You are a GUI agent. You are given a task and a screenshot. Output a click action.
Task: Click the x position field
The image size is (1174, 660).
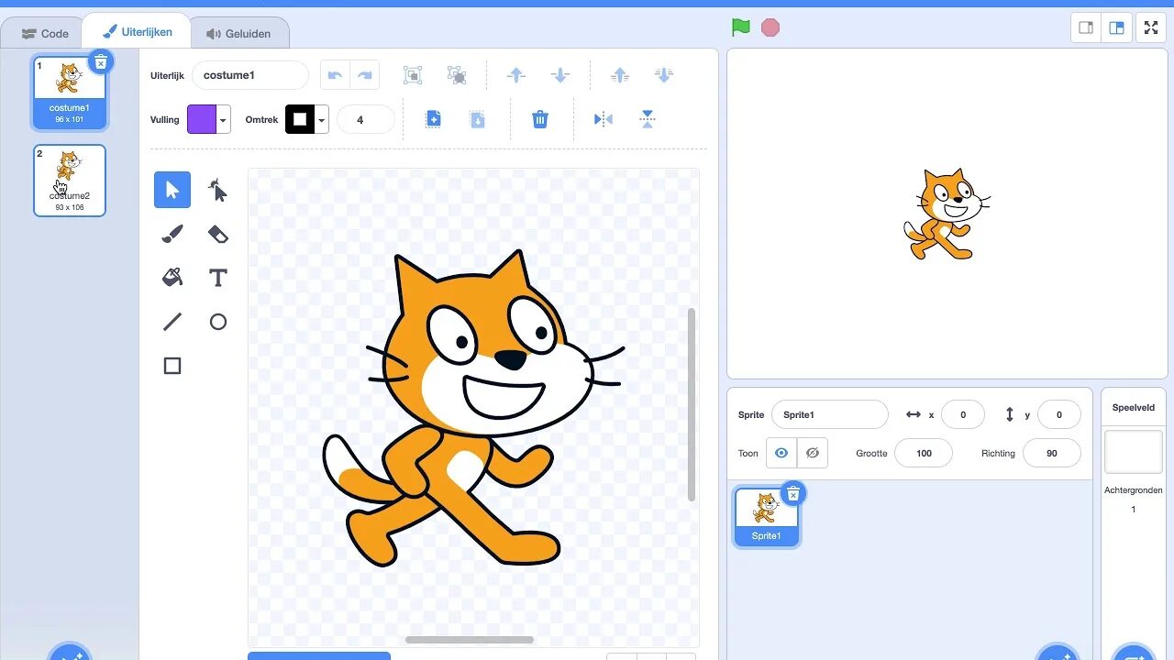click(963, 414)
